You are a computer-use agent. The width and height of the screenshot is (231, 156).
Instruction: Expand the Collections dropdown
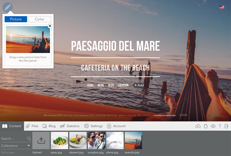[16, 146]
